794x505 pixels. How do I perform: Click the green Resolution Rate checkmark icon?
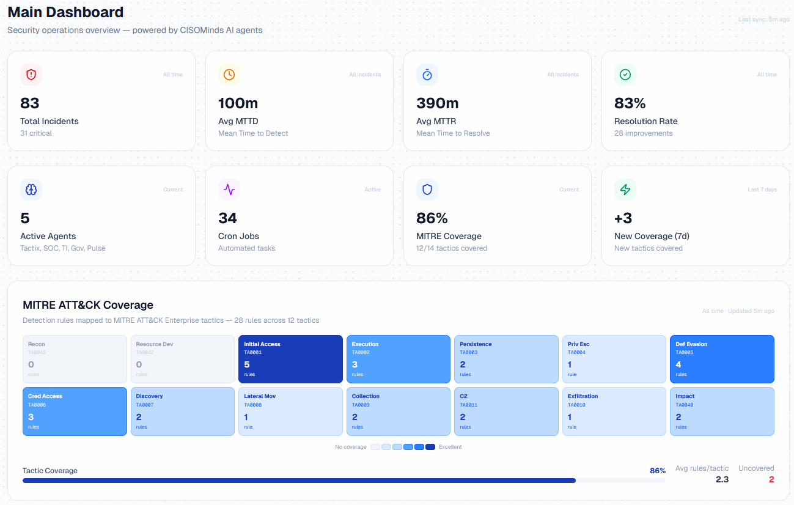click(625, 74)
